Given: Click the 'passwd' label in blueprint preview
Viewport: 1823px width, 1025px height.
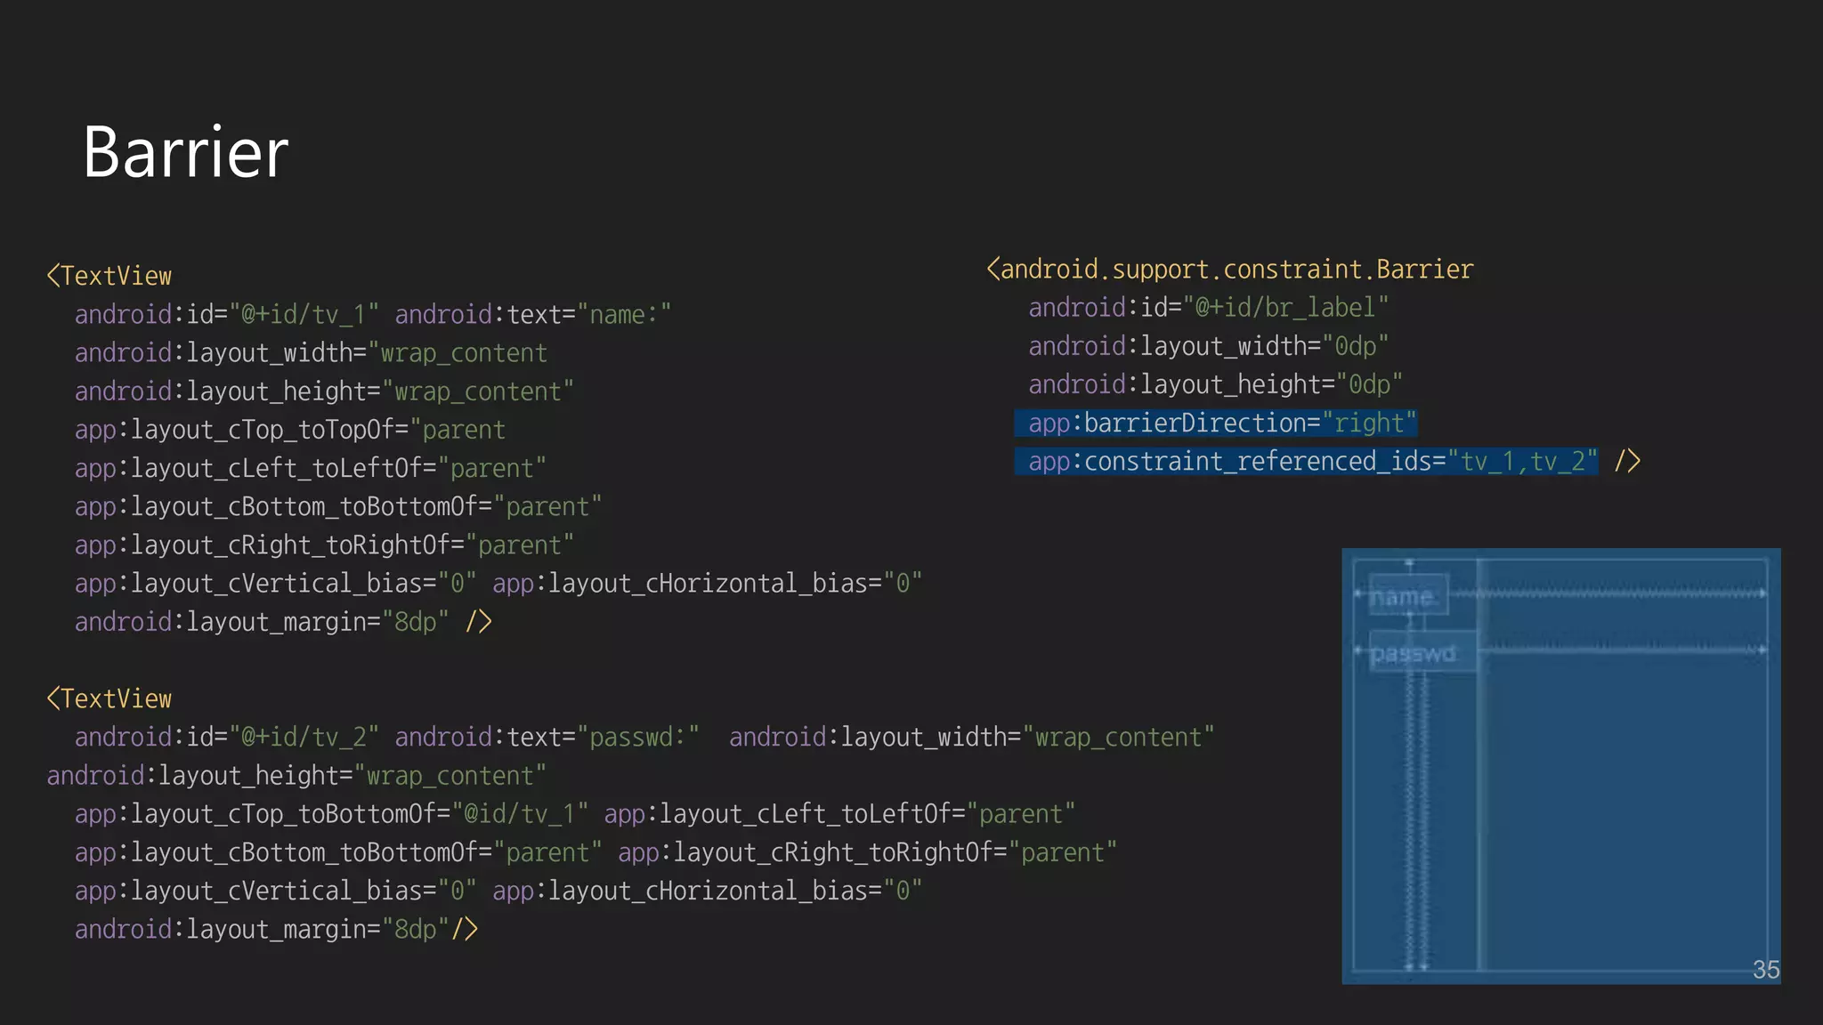Looking at the screenshot, I should 1414,654.
